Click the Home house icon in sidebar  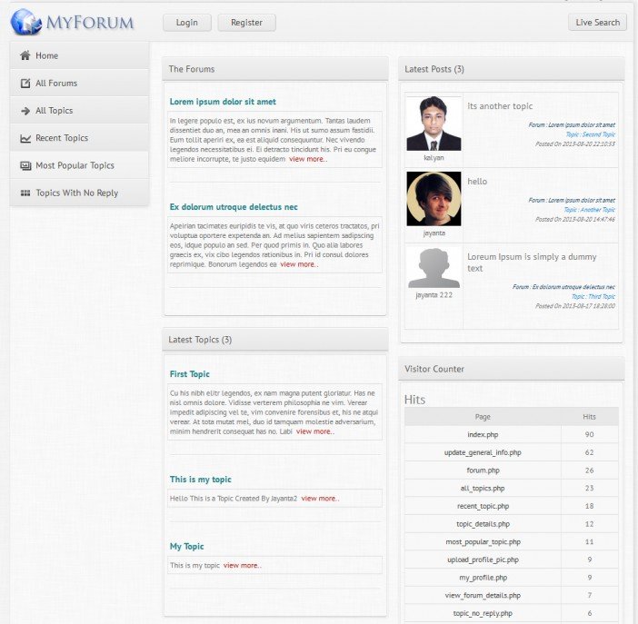click(x=25, y=56)
